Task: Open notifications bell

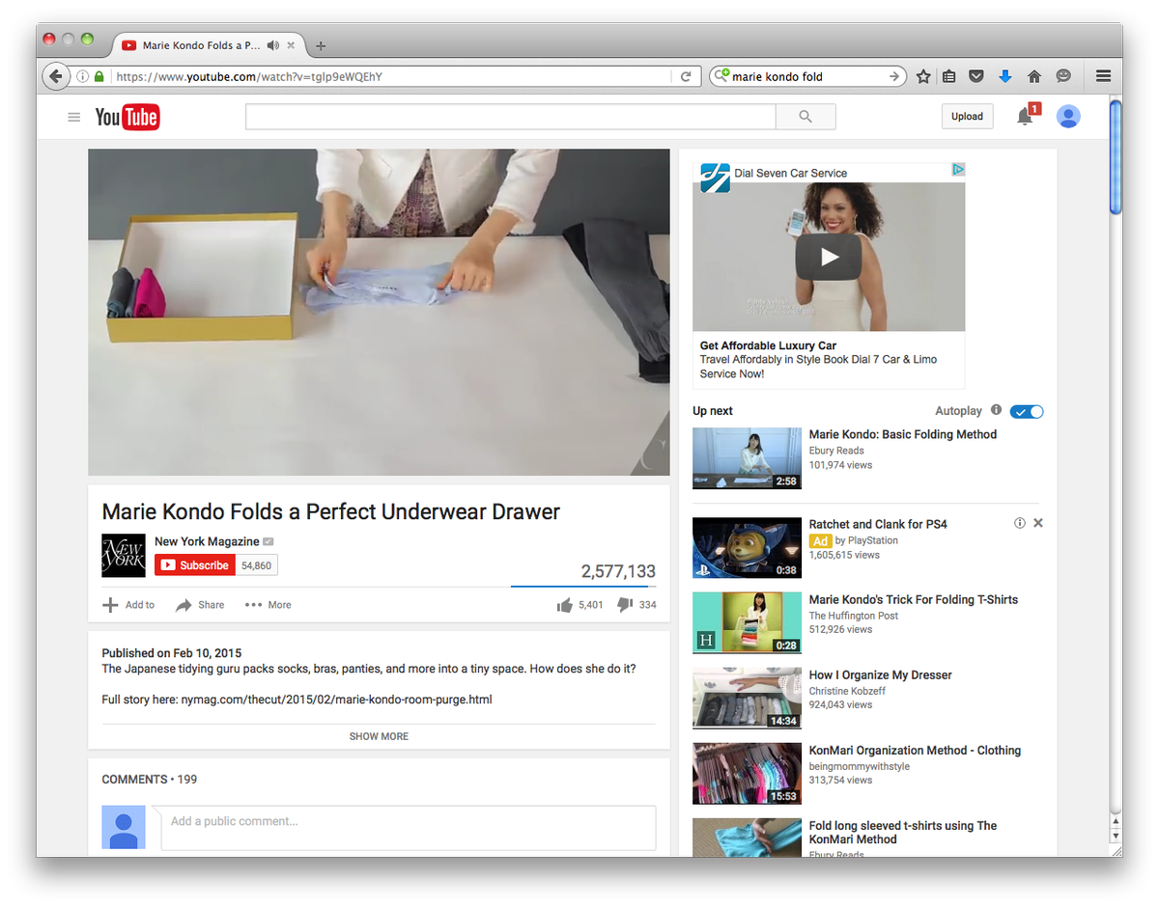Action: (x=1025, y=117)
